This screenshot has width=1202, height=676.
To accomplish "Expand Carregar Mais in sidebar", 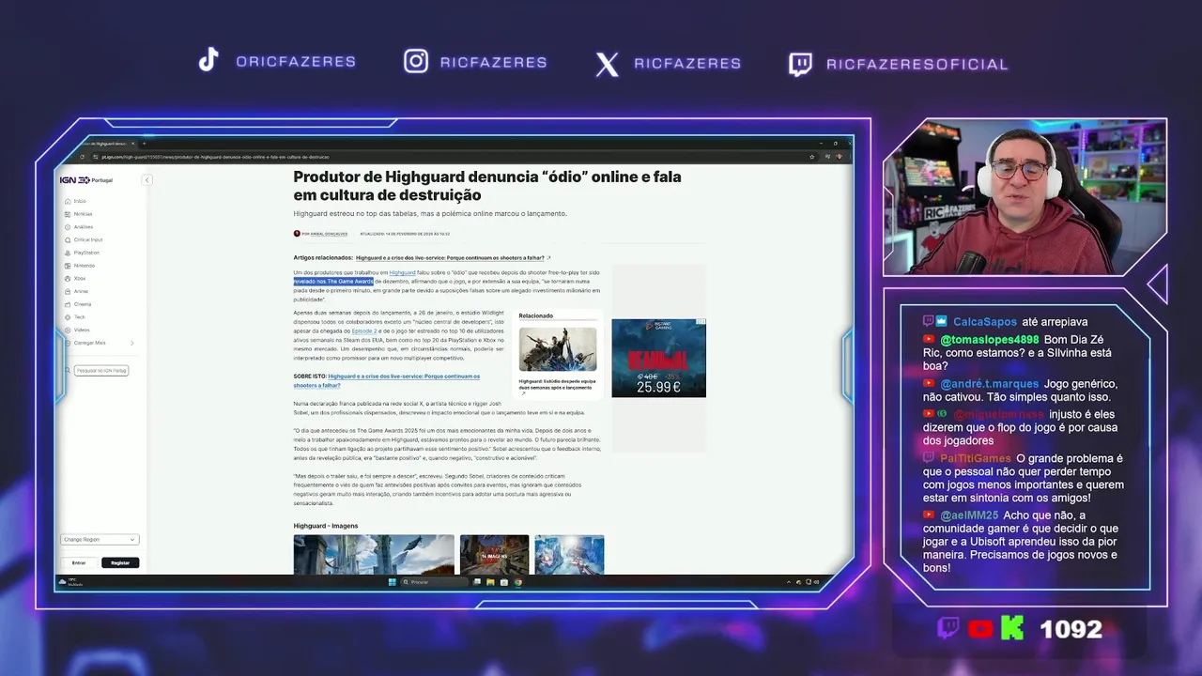I will pos(99,343).
